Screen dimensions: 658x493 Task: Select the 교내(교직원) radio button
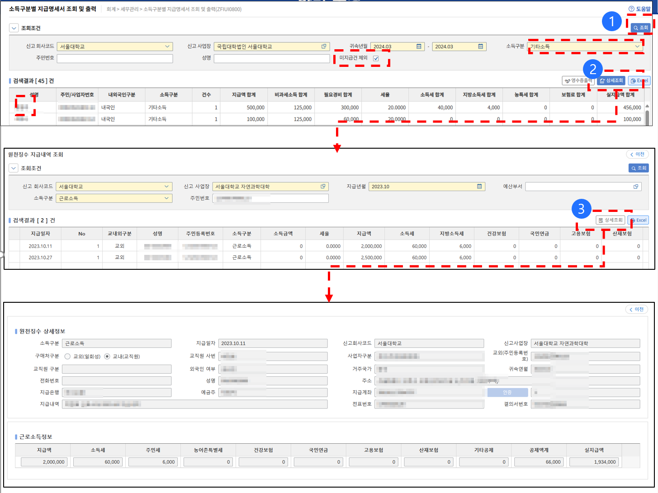coord(107,357)
